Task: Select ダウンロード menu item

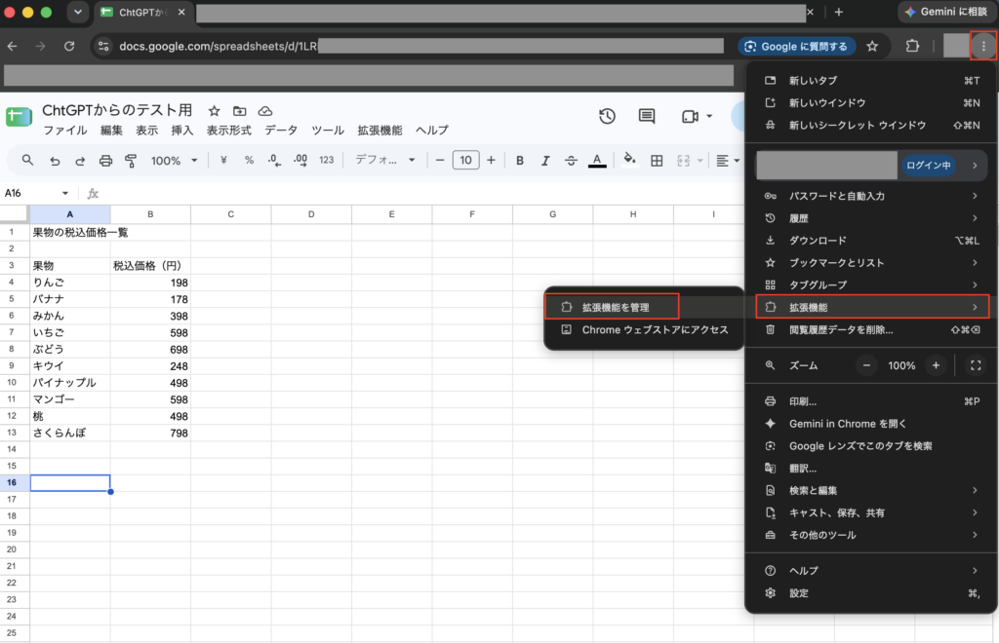Action: coord(871,241)
